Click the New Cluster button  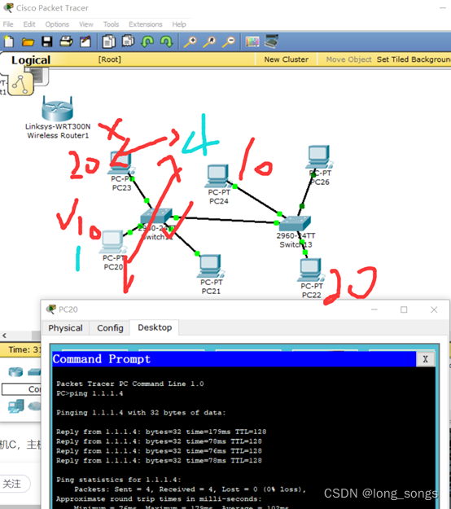[287, 59]
